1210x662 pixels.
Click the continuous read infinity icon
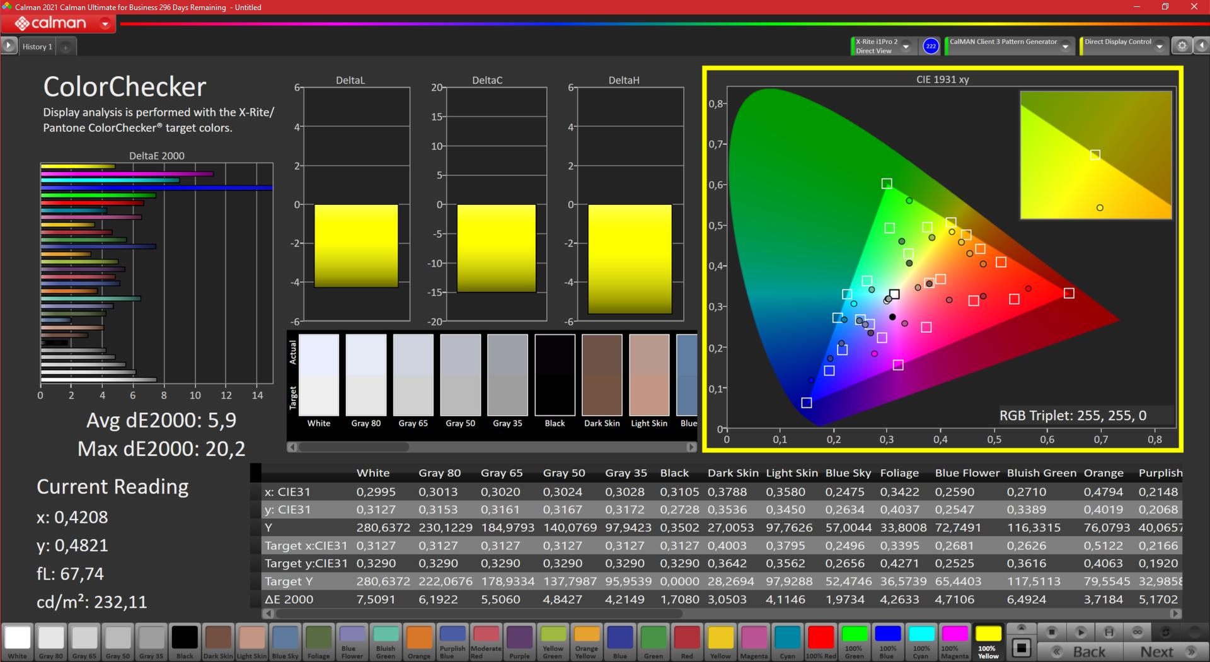pyautogui.click(x=1138, y=632)
